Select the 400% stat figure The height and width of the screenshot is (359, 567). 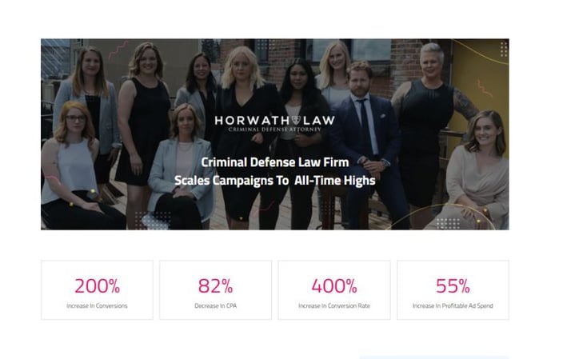[334, 286]
